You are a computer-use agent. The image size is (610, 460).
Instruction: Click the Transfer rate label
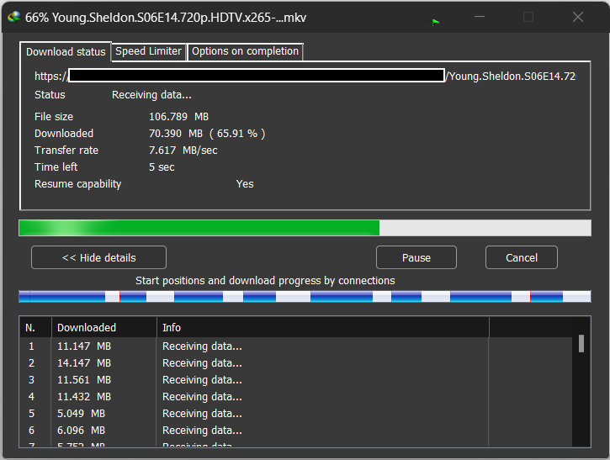coord(66,150)
